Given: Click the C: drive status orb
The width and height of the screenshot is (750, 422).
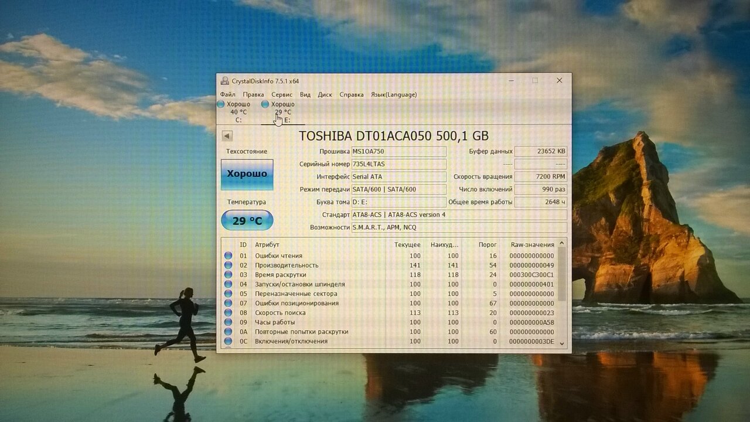Looking at the screenshot, I should pyautogui.click(x=221, y=104).
